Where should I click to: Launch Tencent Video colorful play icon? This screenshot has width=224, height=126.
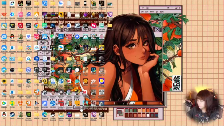[x=4, y=103]
